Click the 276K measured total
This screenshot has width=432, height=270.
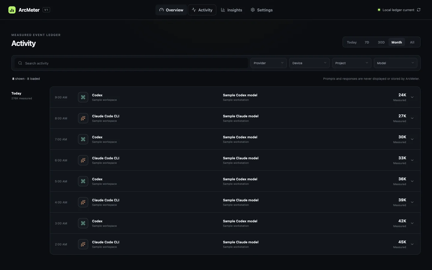[22, 98]
